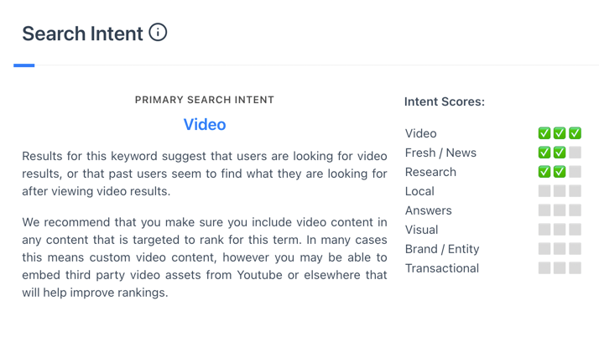Click middle gray box in Answers row
This screenshot has height=337, width=599.
560,210
